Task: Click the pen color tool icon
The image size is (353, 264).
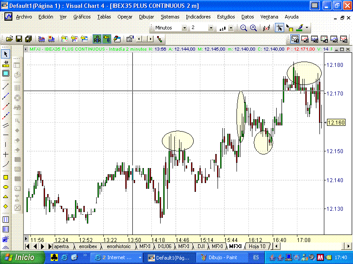Action: [x=300, y=28]
